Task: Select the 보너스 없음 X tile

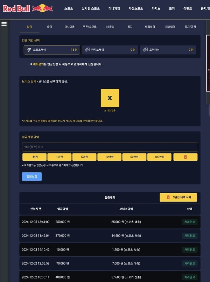Action: [x=110, y=98]
